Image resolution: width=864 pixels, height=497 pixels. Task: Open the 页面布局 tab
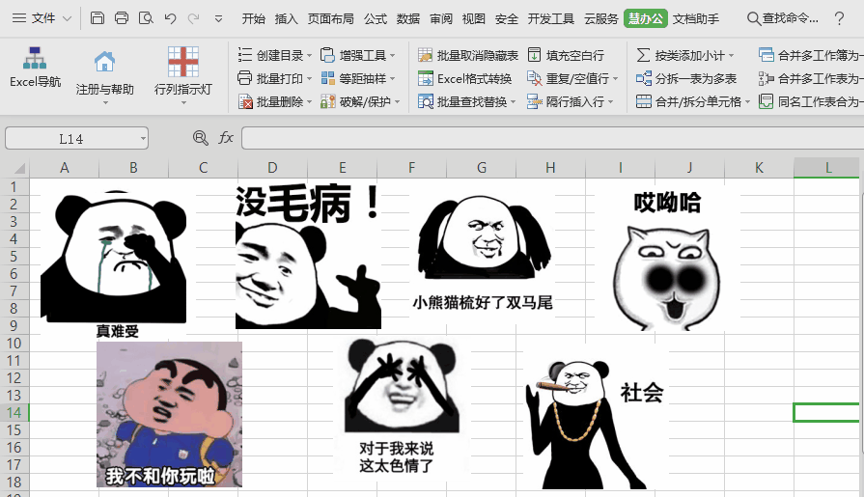pos(330,18)
